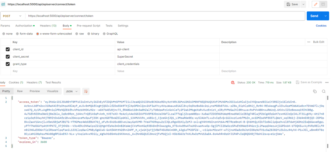Screen dimensions: 331x152
Task: Uncheck the client_id parameter checkbox
Action: point(8,49)
